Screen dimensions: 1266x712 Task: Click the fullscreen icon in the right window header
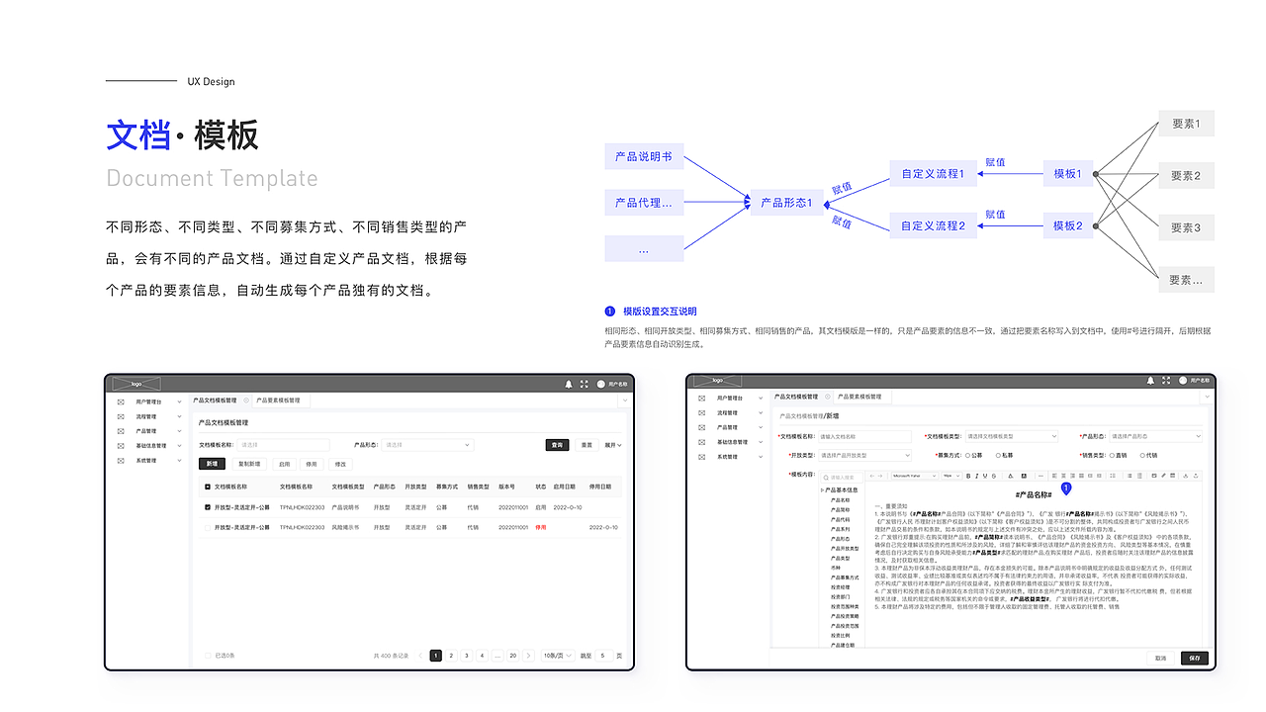pyautogui.click(x=1165, y=380)
